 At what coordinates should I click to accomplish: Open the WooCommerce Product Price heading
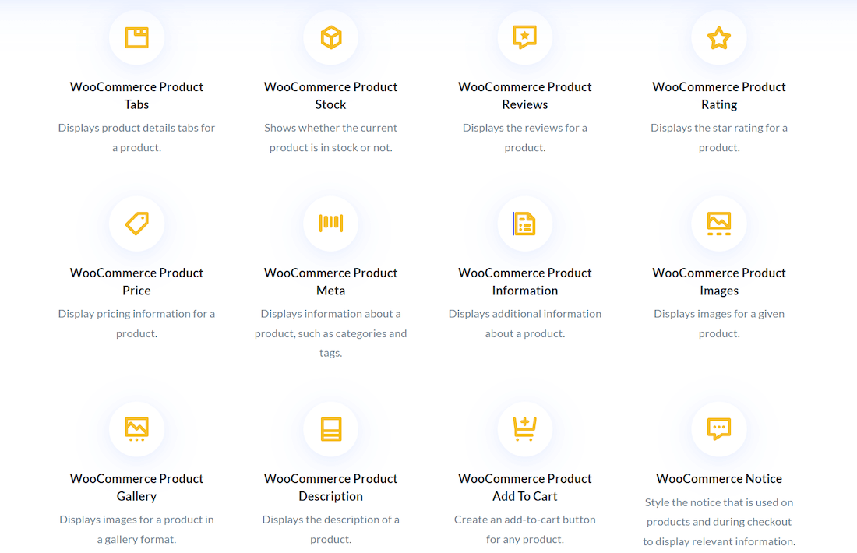pos(136,281)
